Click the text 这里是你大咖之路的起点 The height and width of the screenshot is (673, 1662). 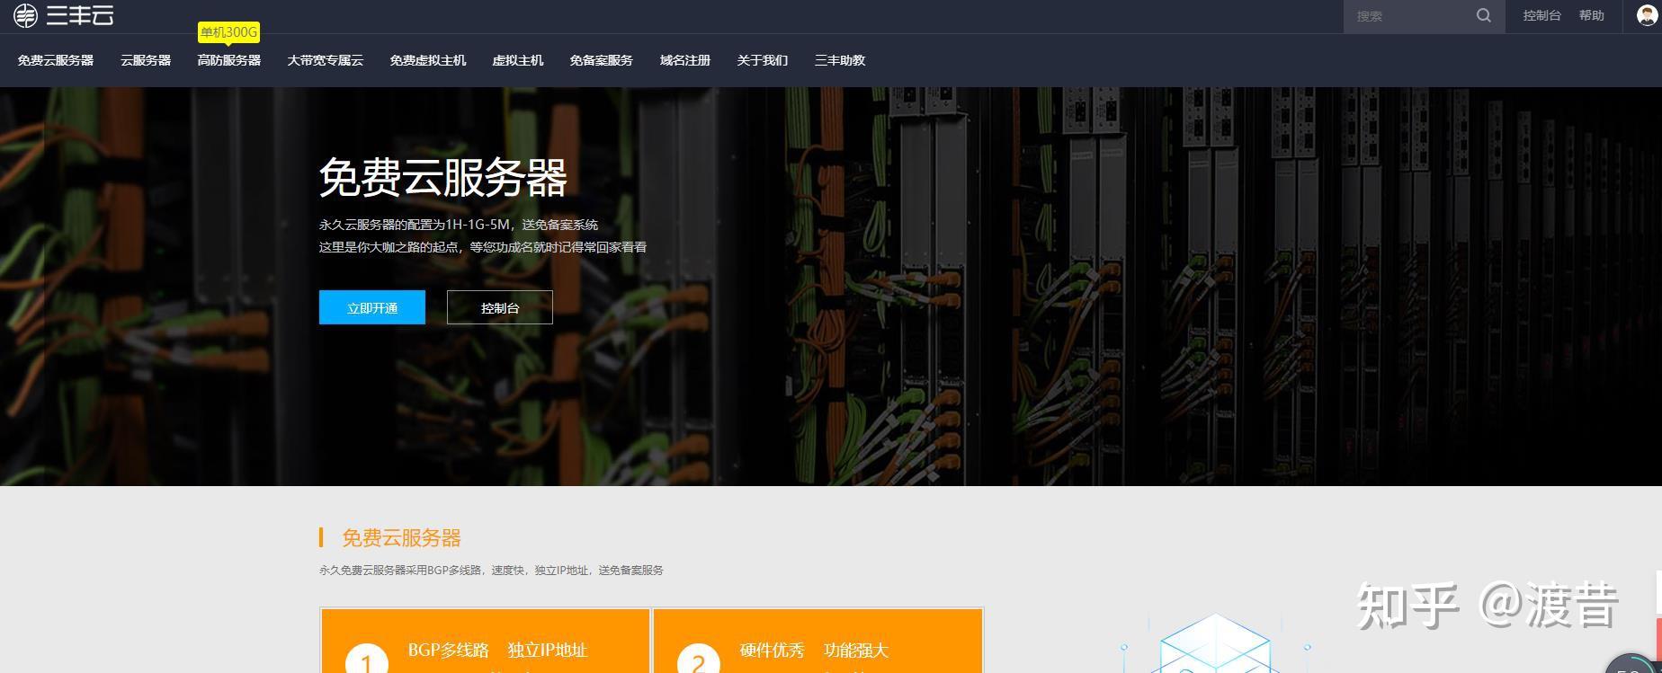[389, 247]
